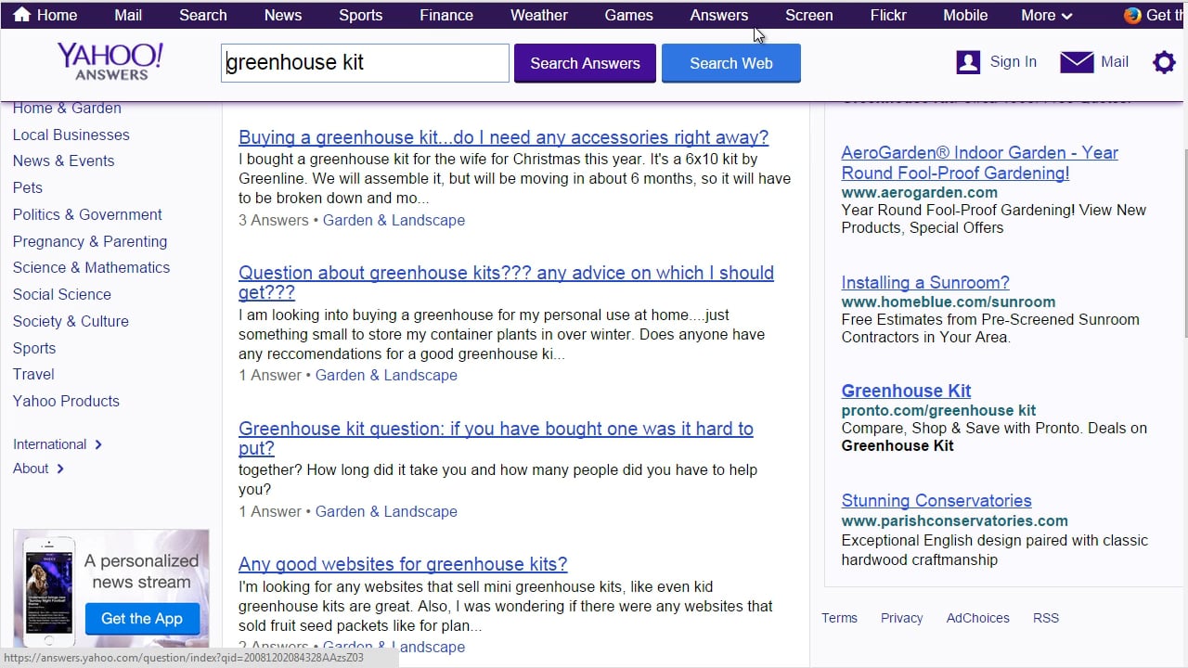The image size is (1188, 668).
Task: Open 'Any good websites for greenhouse kits?' question
Action: (x=403, y=564)
